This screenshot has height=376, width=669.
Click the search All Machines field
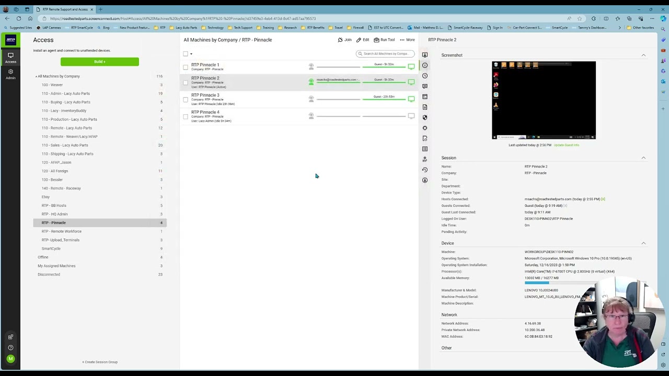tap(385, 54)
